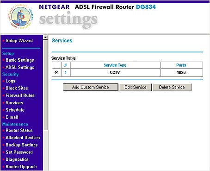Click the NETGEAR brand text
Viewport: 210px width, 171px height.
54,7
